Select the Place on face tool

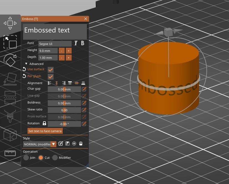pyautogui.click(x=10, y=79)
